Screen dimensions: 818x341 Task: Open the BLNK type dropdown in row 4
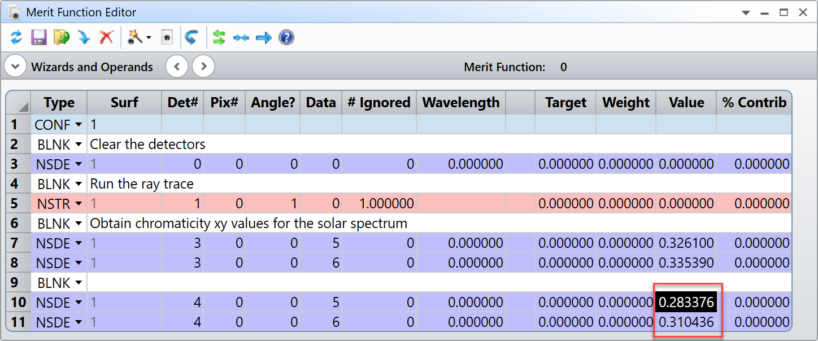79,184
